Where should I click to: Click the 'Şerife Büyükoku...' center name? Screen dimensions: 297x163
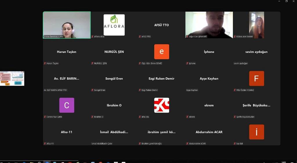coord(256,105)
